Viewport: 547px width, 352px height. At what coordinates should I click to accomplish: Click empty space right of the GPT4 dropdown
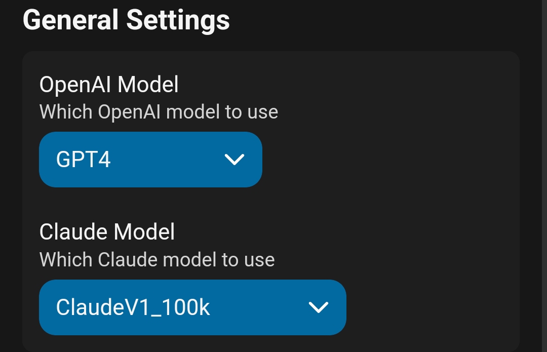(385, 160)
